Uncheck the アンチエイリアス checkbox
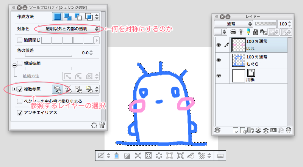Viewport: 303px width, 167px height. point(20,113)
